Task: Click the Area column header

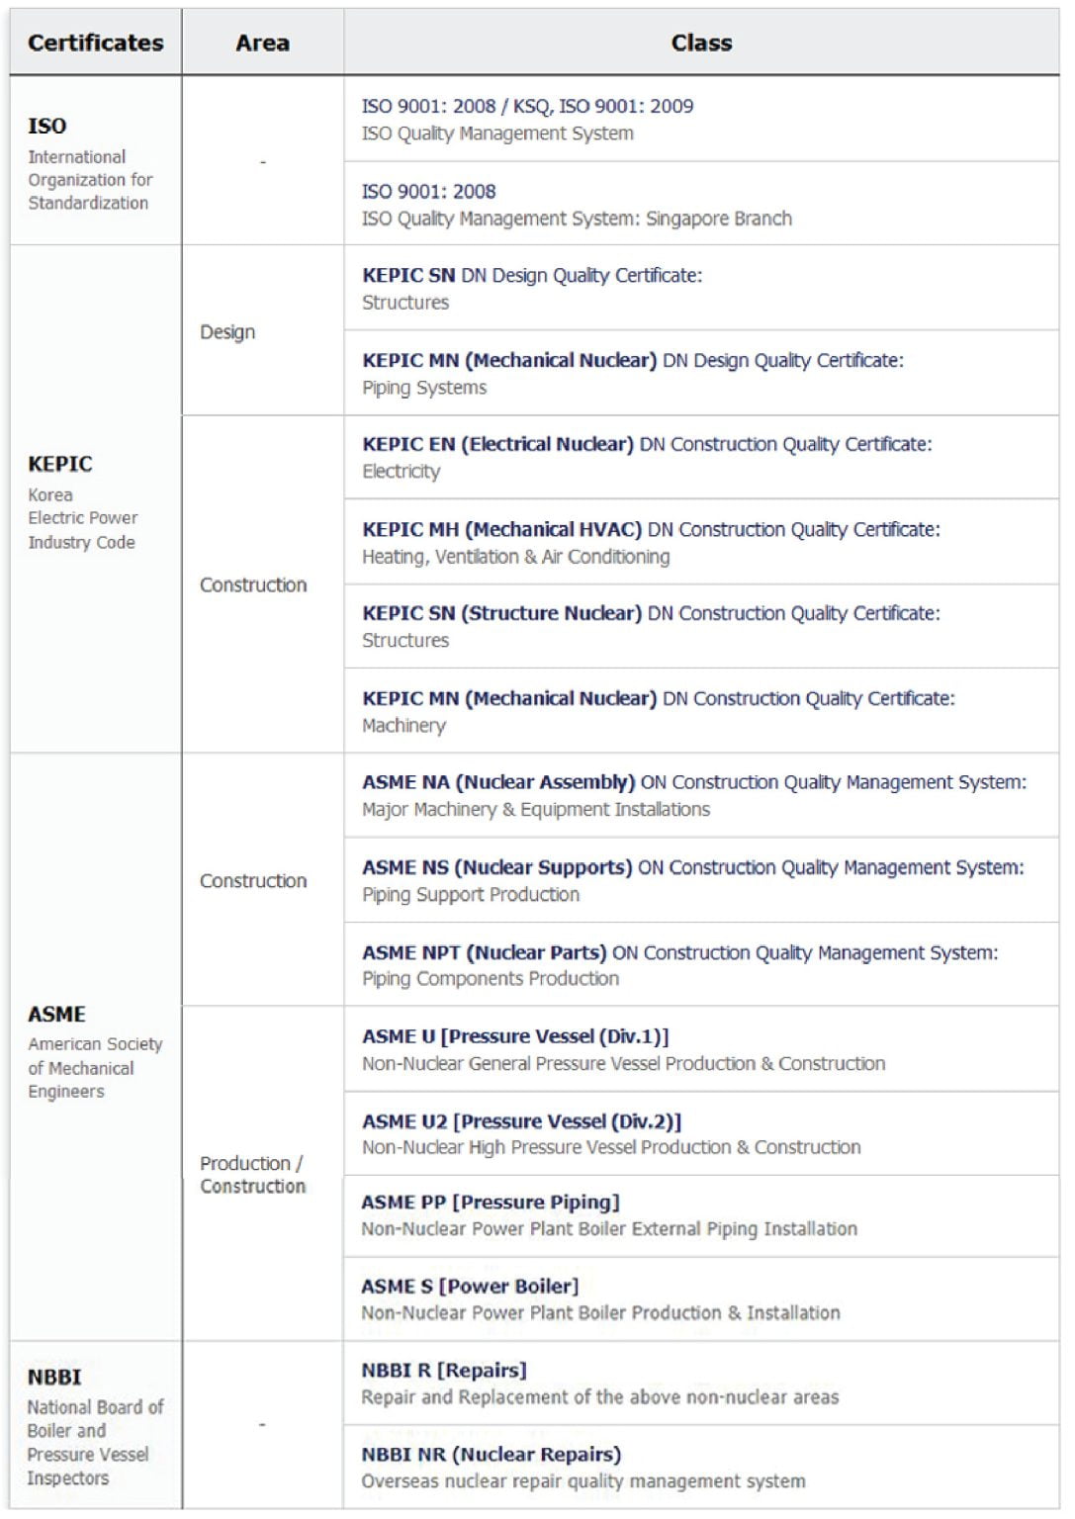Action: pyautogui.click(x=262, y=43)
